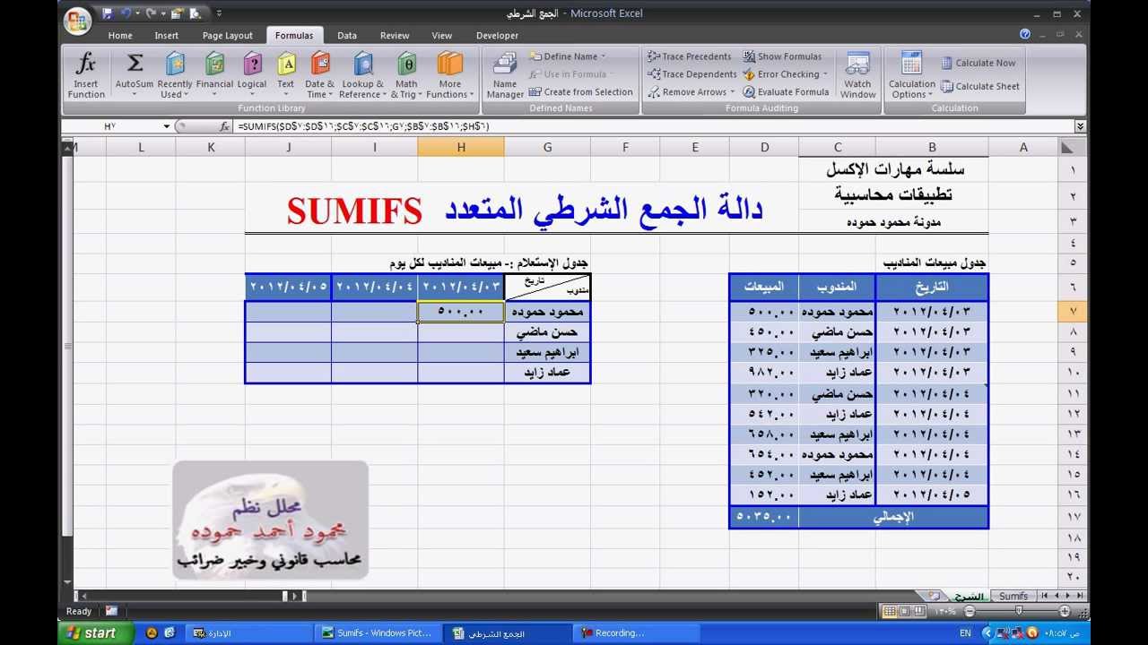1148x645 pixels.
Task: Select the cell containing ٥٠٣٥.٠٠ total
Action: [764, 517]
